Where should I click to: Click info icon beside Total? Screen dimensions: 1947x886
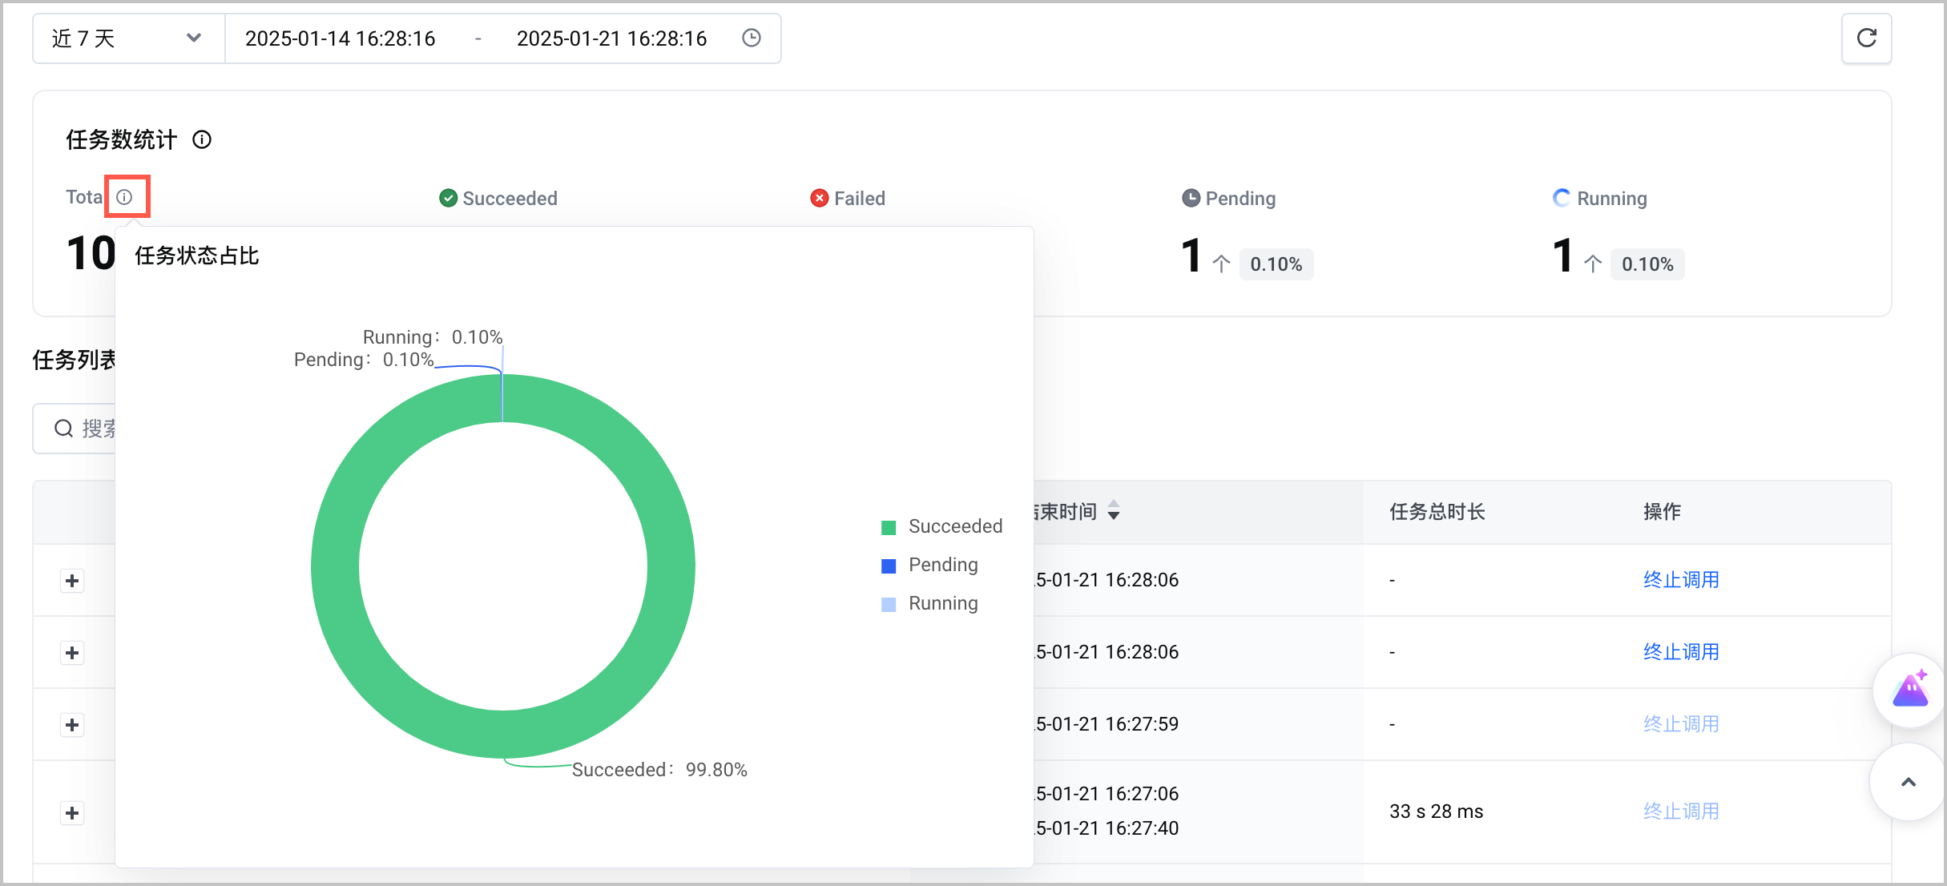point(124,196)
